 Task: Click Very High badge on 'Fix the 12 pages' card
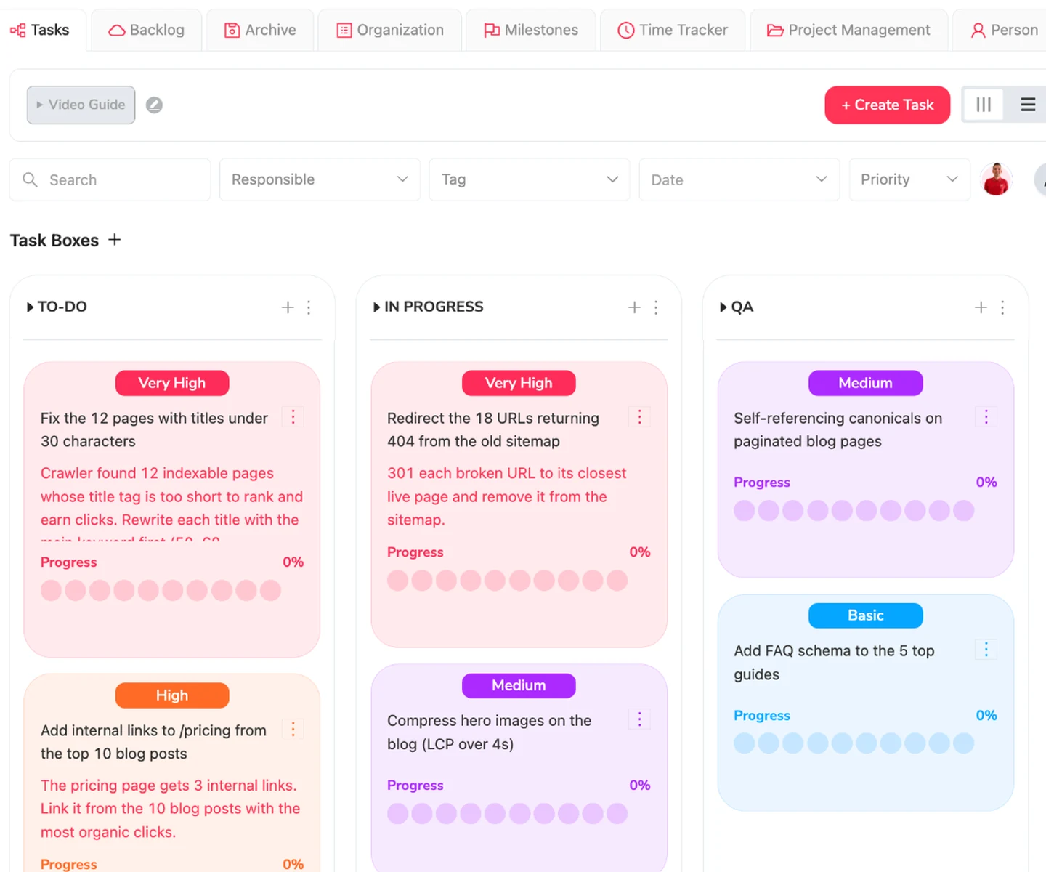172,383
